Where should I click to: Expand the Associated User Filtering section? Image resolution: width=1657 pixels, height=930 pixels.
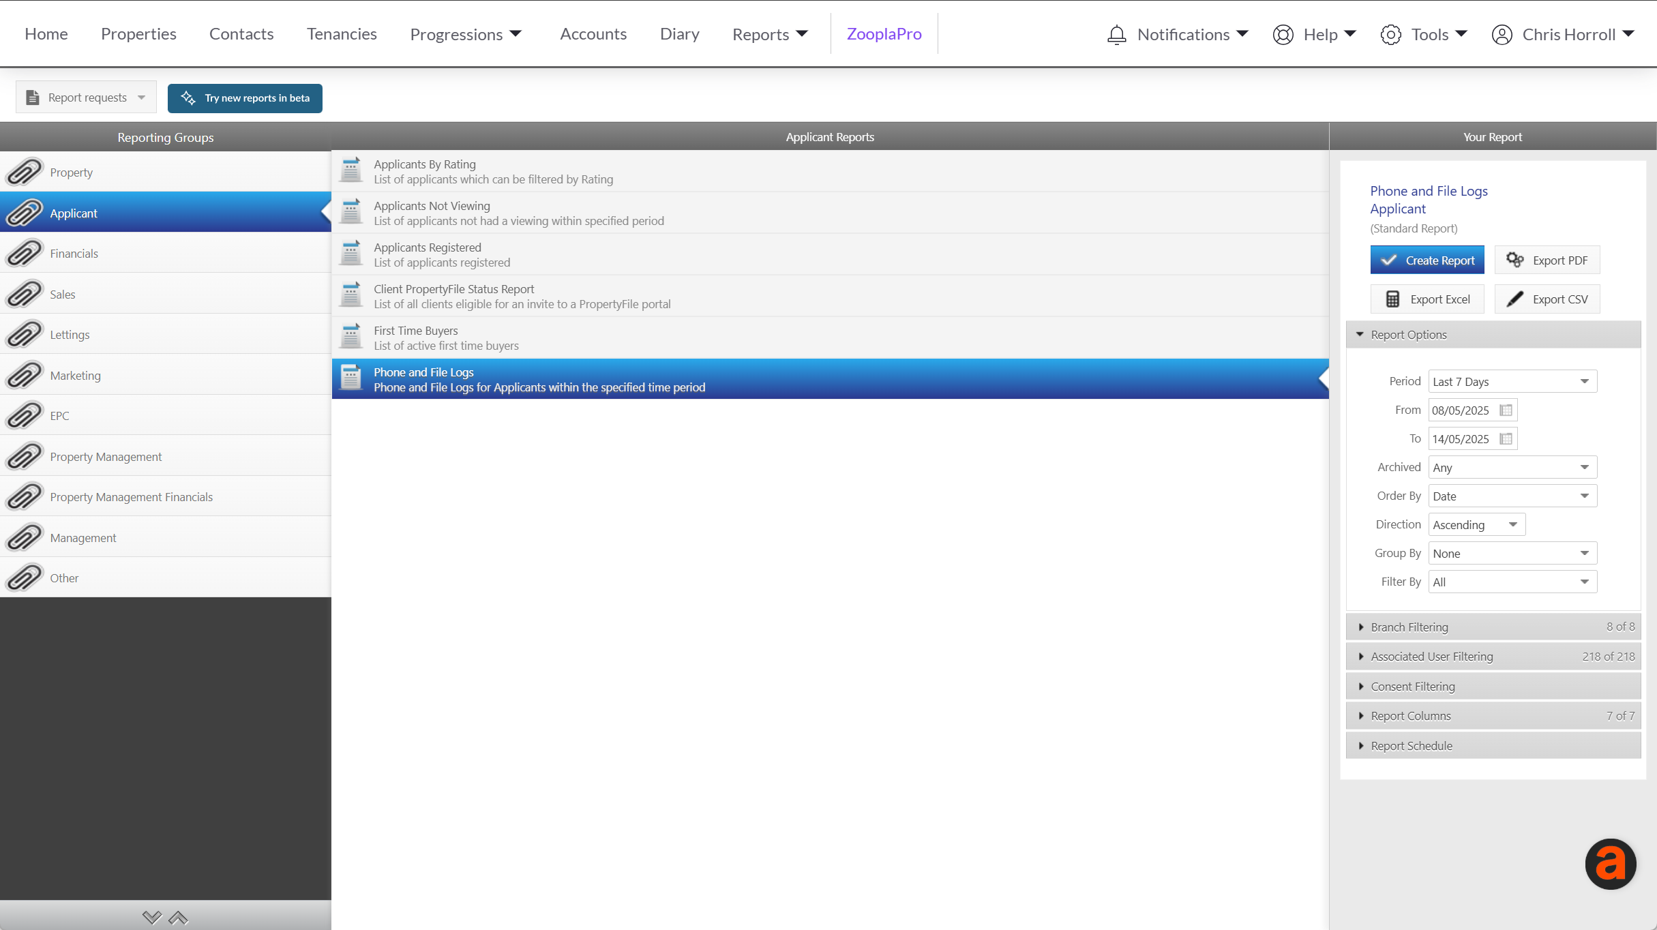click(x=1493, y=657)
